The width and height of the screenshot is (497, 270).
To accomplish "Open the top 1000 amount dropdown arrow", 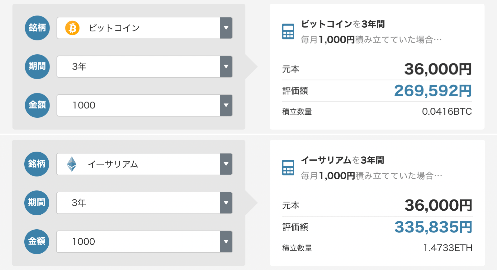I will pyautogui.click(x=226, y=105).
